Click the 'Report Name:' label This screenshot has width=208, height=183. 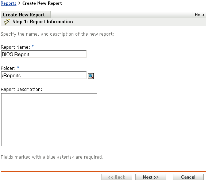pos(15,47)
